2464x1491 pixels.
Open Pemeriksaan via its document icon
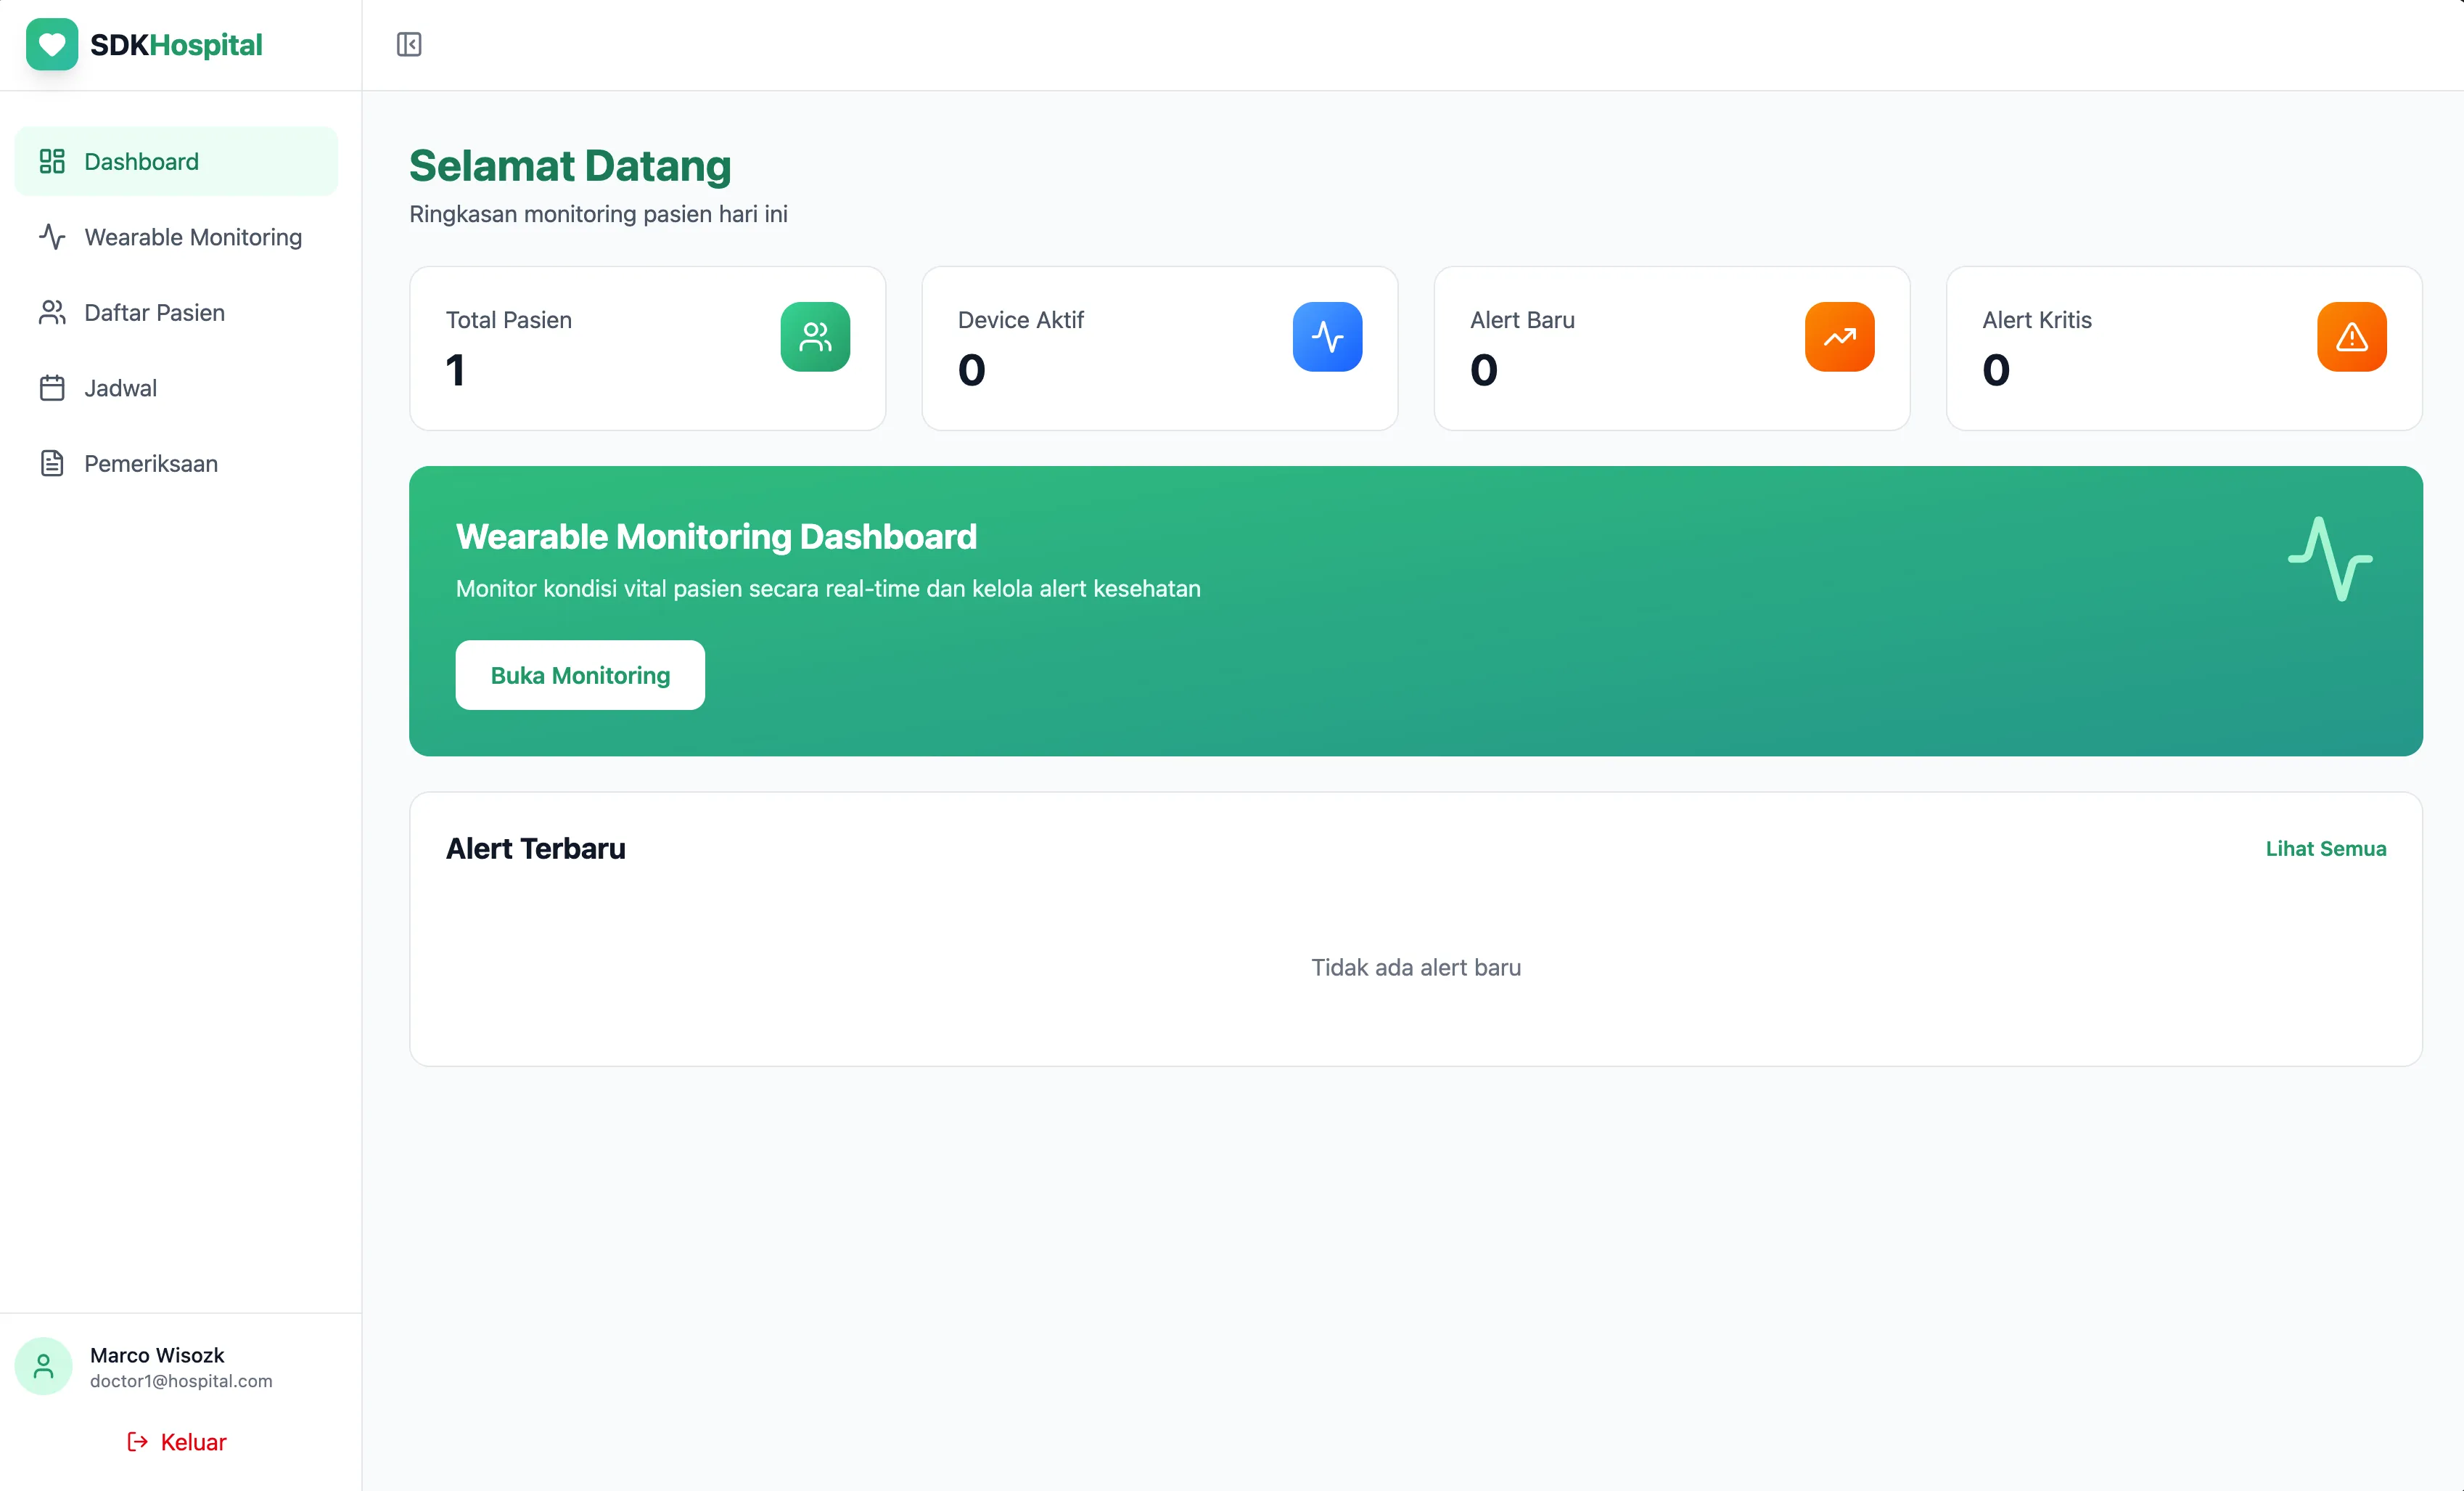click(x=52, y=462)
